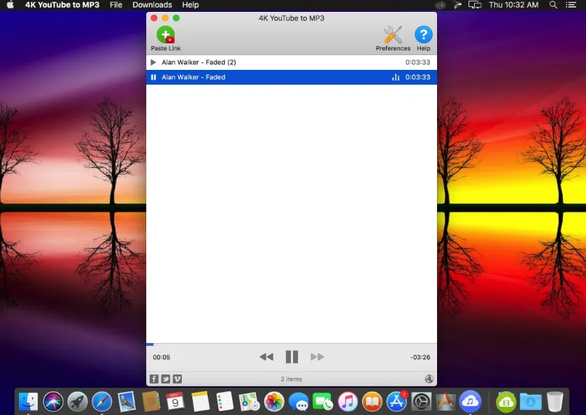Click the Paste Link button
This screenshot has width=586, height=415.
click(166, 38)
